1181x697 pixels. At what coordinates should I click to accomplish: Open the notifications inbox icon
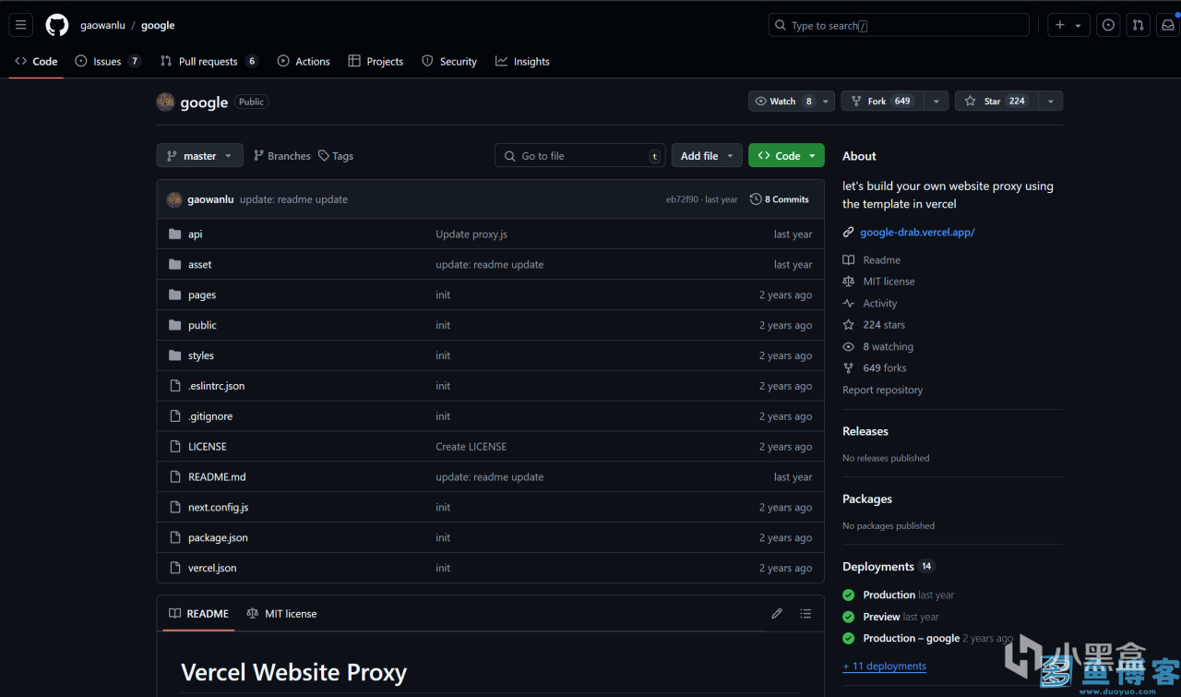1167,25
